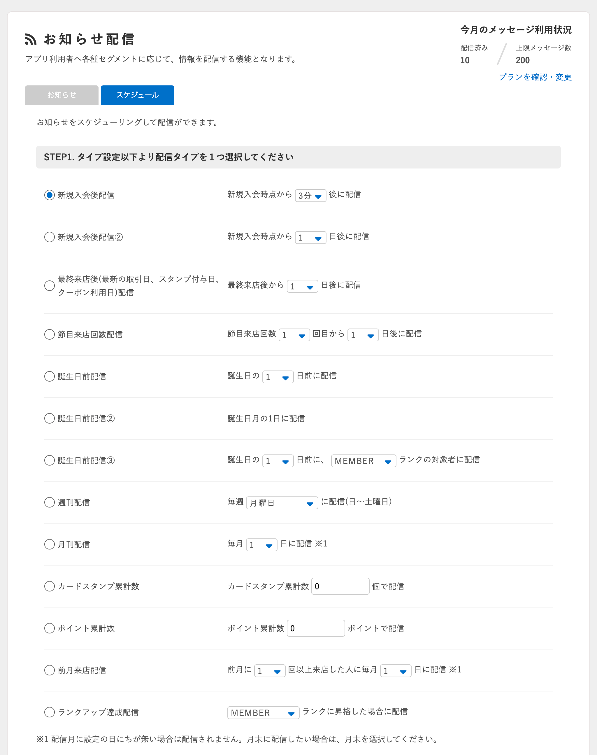Expand the 月曜日 weekday selector
The height and width of the screenshot is (755, 597).
coord(282,503)
